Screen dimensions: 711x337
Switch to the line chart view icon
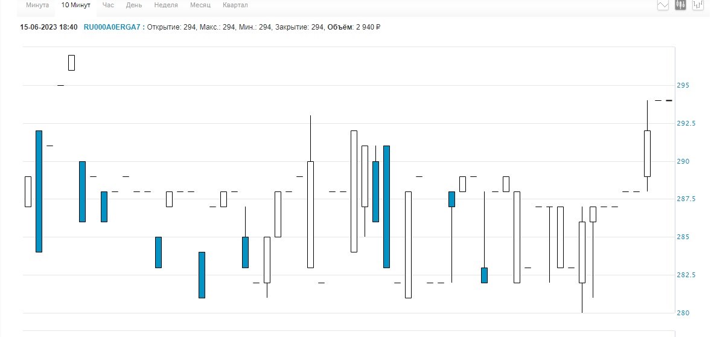click(x=663, y=5)
